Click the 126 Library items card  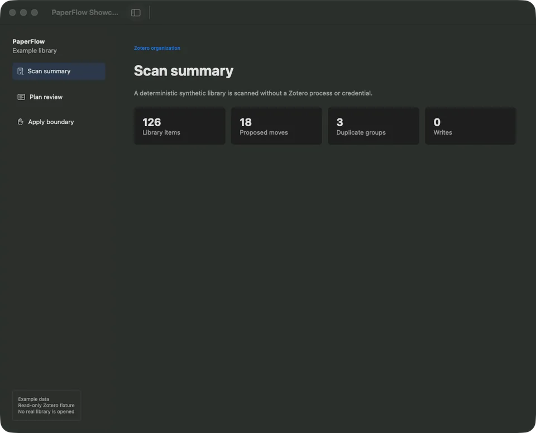click(179, 126)
